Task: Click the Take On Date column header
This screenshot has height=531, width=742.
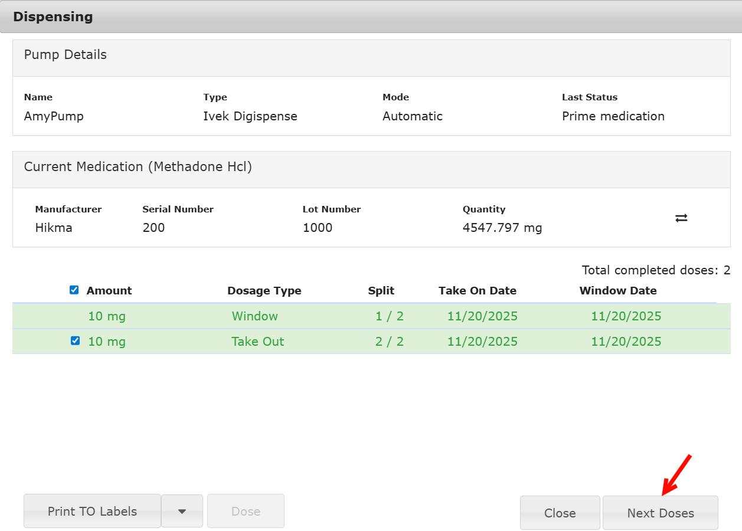Action: (477, 290)
